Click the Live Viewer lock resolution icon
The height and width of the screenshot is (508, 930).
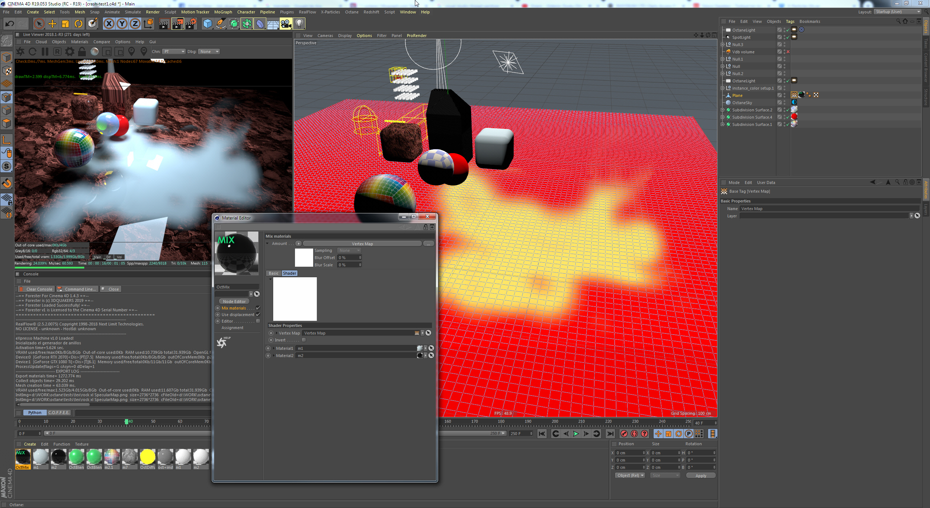click(x=82, y=52)
